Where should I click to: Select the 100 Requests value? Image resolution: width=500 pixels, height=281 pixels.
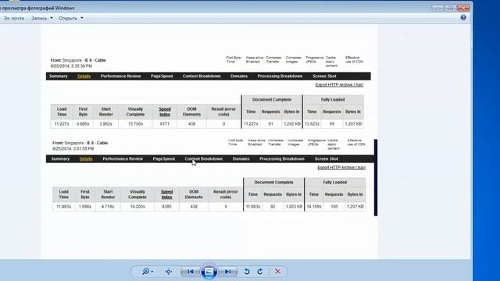[334, 207]
